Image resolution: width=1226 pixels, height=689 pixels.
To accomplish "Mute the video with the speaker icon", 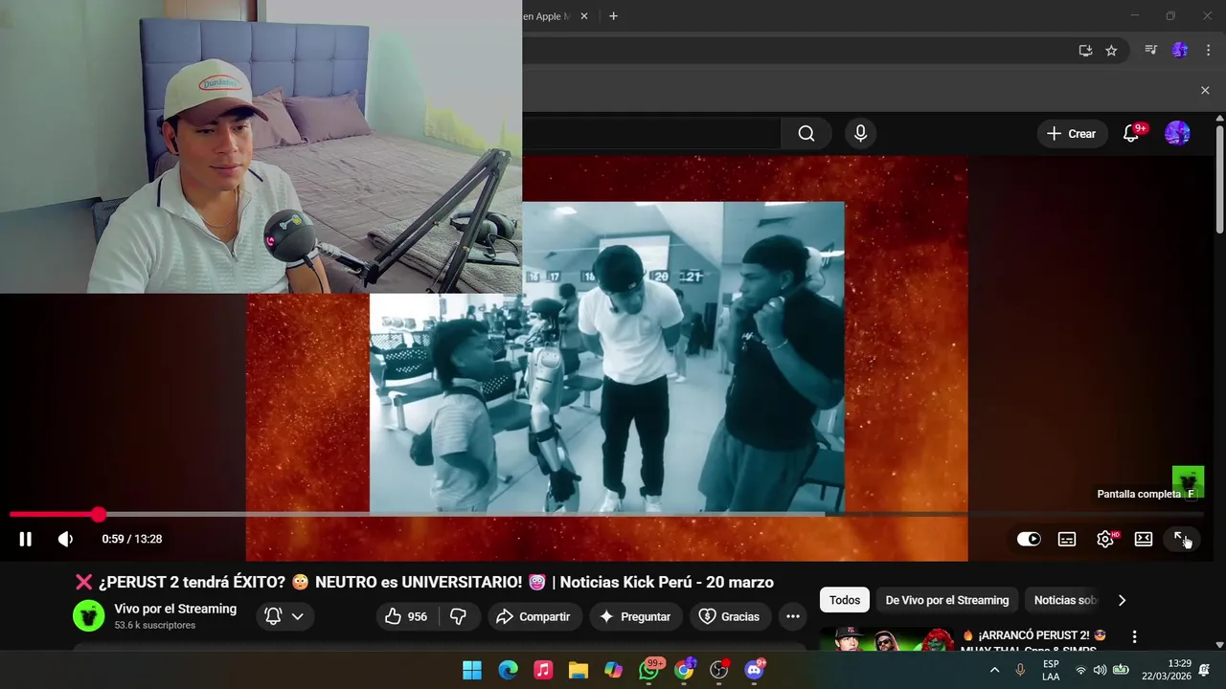I will coord(65,539).
